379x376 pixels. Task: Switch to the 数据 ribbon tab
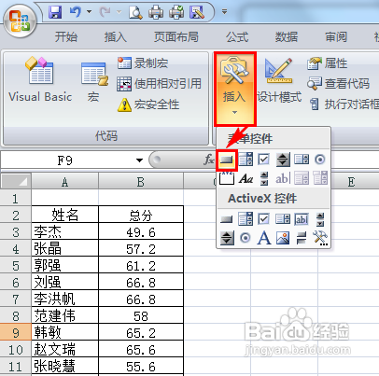[x=287, y=37]
